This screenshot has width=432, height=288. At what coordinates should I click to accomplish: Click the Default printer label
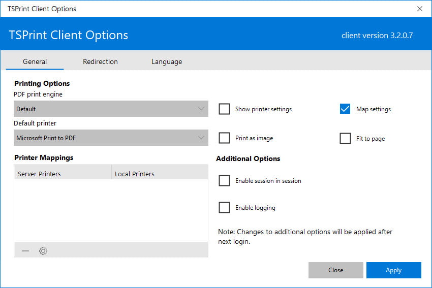(x=35, y=123)
